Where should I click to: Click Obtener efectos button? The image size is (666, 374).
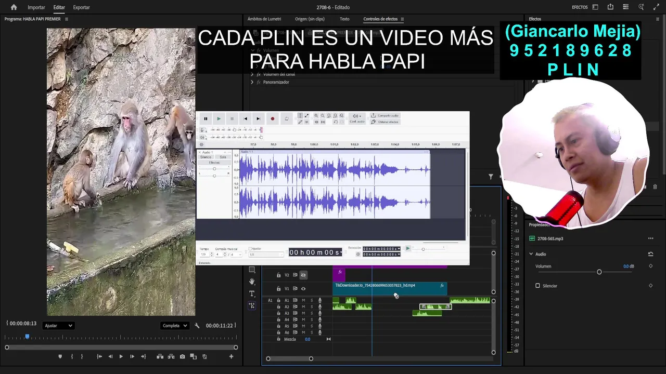click(385, 122)
